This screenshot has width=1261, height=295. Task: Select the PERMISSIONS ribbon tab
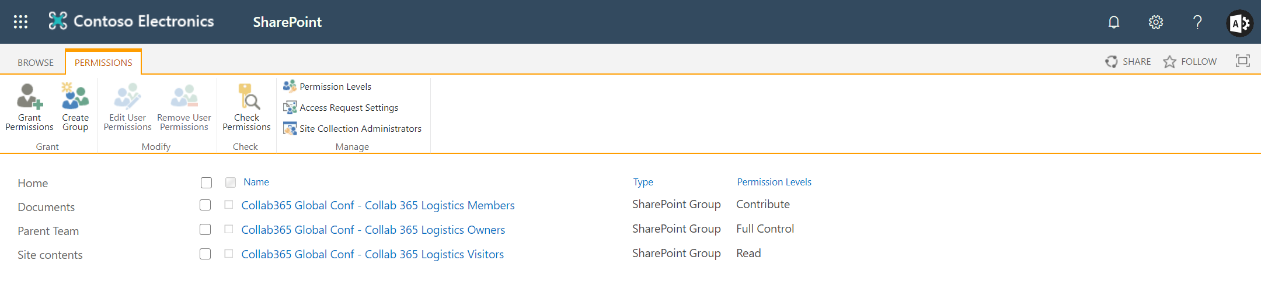(x=103, y=62)
